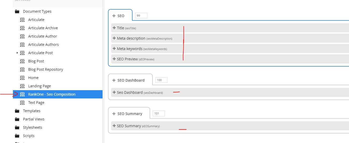This screenshot has height=143, width=349.
Task: Click the Templates folder icon
Action: 17,111
